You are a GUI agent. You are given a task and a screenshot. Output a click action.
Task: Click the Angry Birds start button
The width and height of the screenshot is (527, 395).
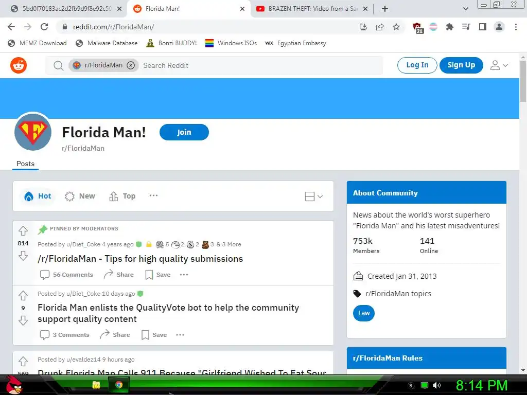point(13,385)
